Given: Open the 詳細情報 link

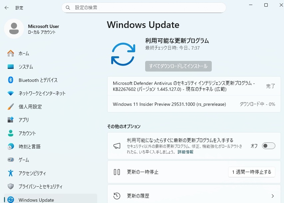Looking at the screenshot, I should coord(185,152).
